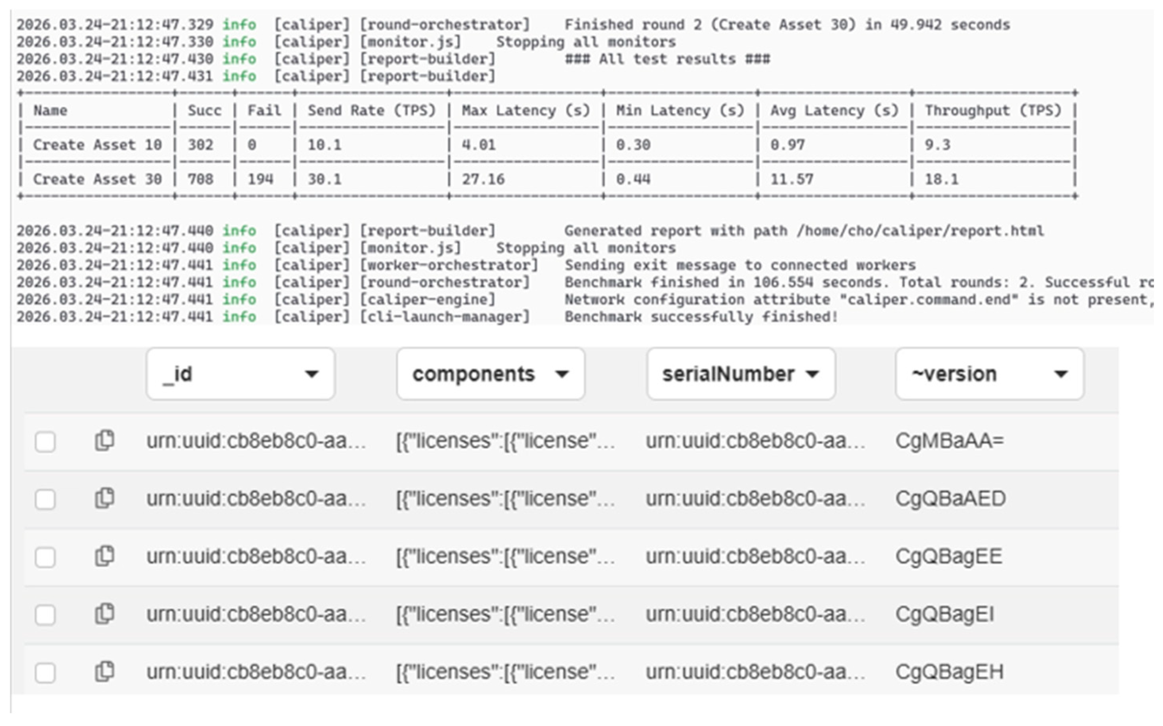This screenshot has height=726, width=1163.
Task: Select the _id value in row CgMBaAA=
Action: pyautogui.click(x=256, y=441)
